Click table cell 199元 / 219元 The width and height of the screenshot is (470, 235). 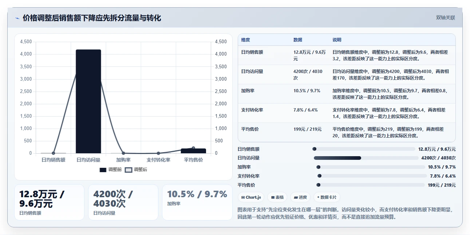(x=308, y=129)
